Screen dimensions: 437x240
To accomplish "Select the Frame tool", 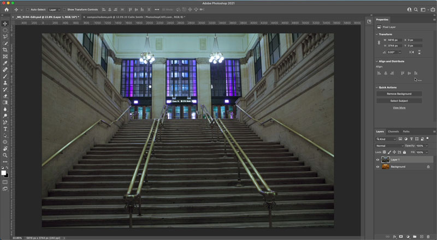I will tap(5, 57).
